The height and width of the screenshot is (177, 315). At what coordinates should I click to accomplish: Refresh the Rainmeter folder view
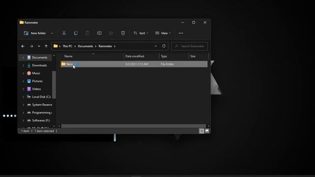(x=164, y=46)
